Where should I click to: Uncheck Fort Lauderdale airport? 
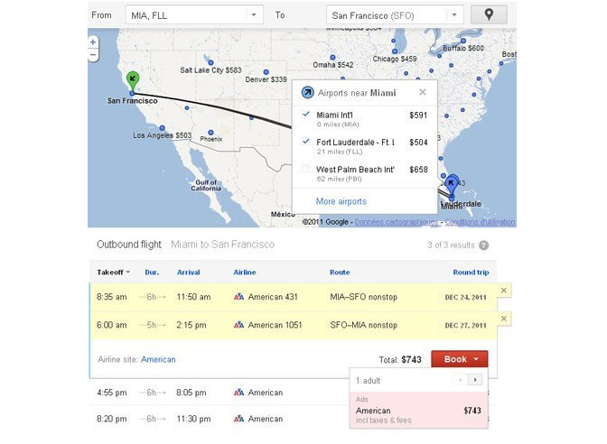(305, 142)
